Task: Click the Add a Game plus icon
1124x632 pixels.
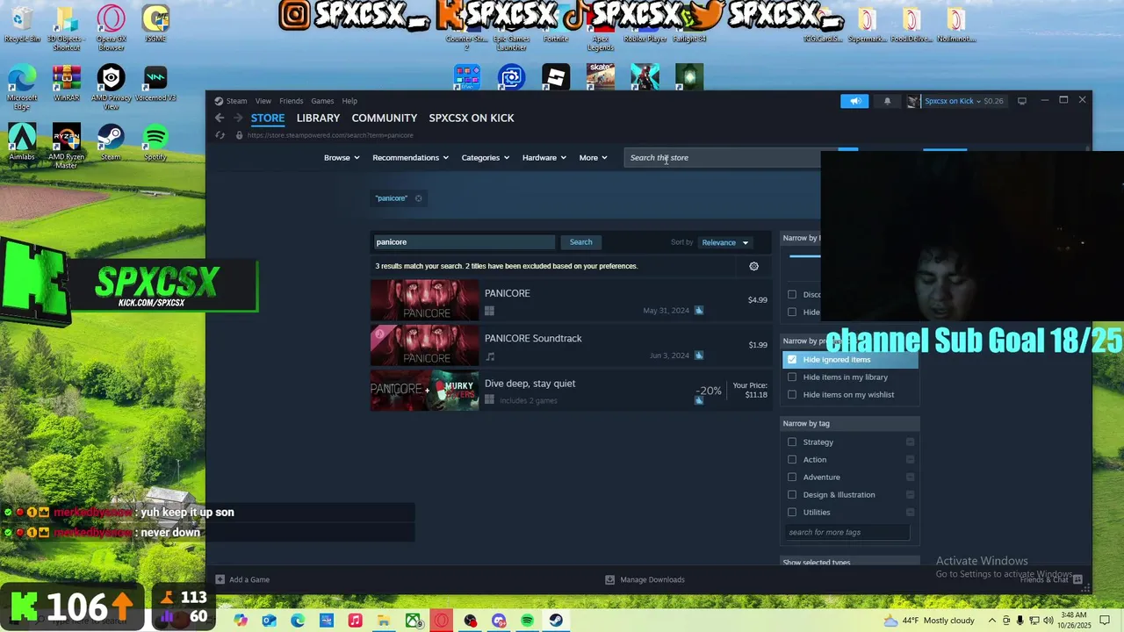Action: point(220,579)
